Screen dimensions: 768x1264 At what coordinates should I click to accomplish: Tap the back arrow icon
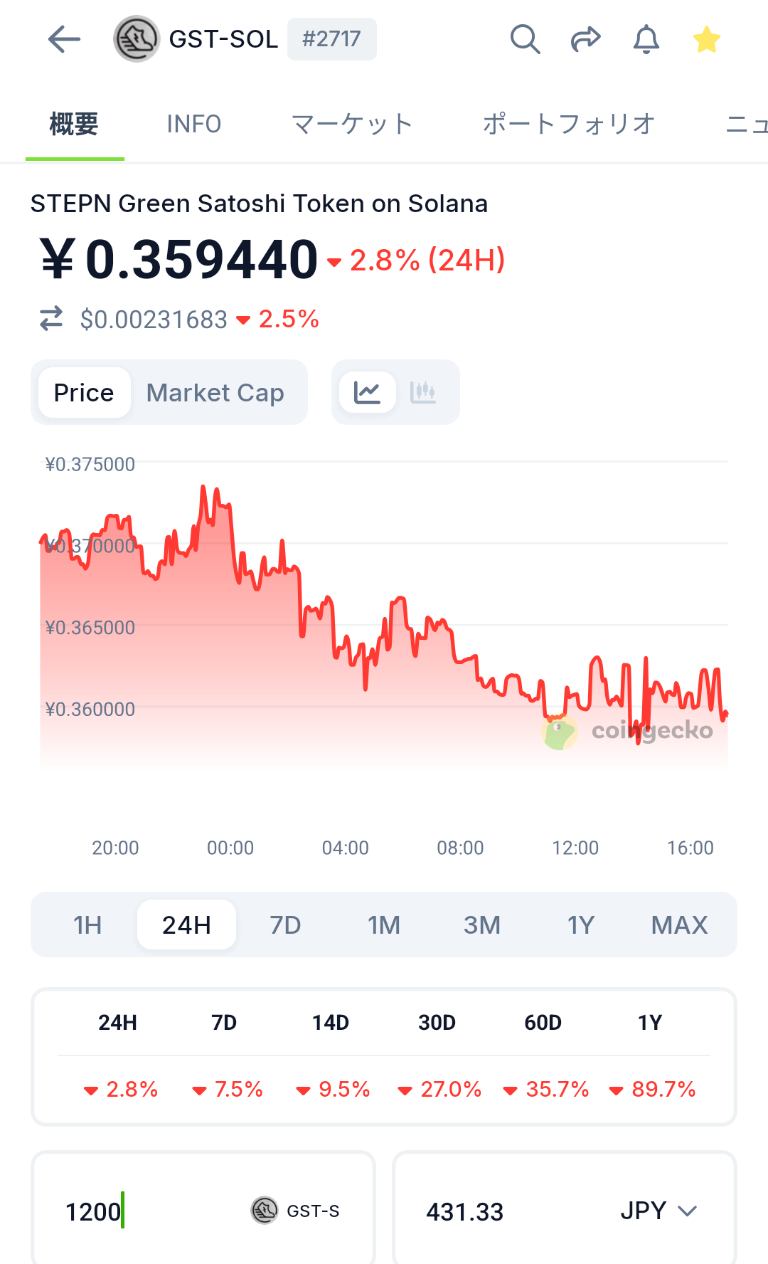(64, 39)
